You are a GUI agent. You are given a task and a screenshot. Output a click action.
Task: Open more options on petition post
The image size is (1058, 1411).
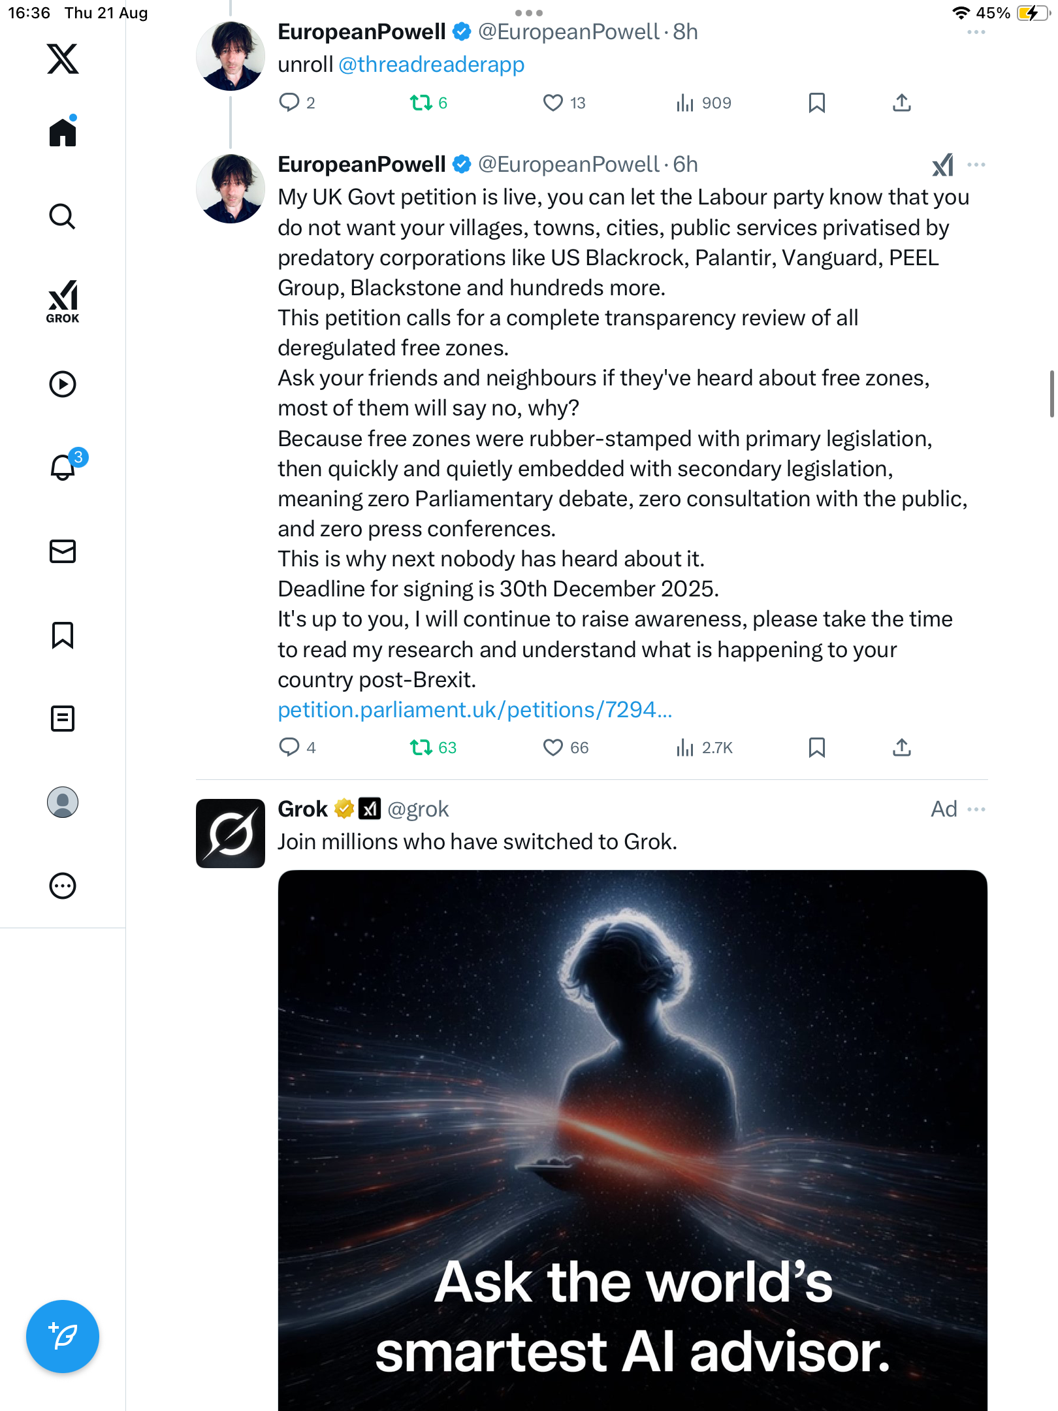click(976, 165)
